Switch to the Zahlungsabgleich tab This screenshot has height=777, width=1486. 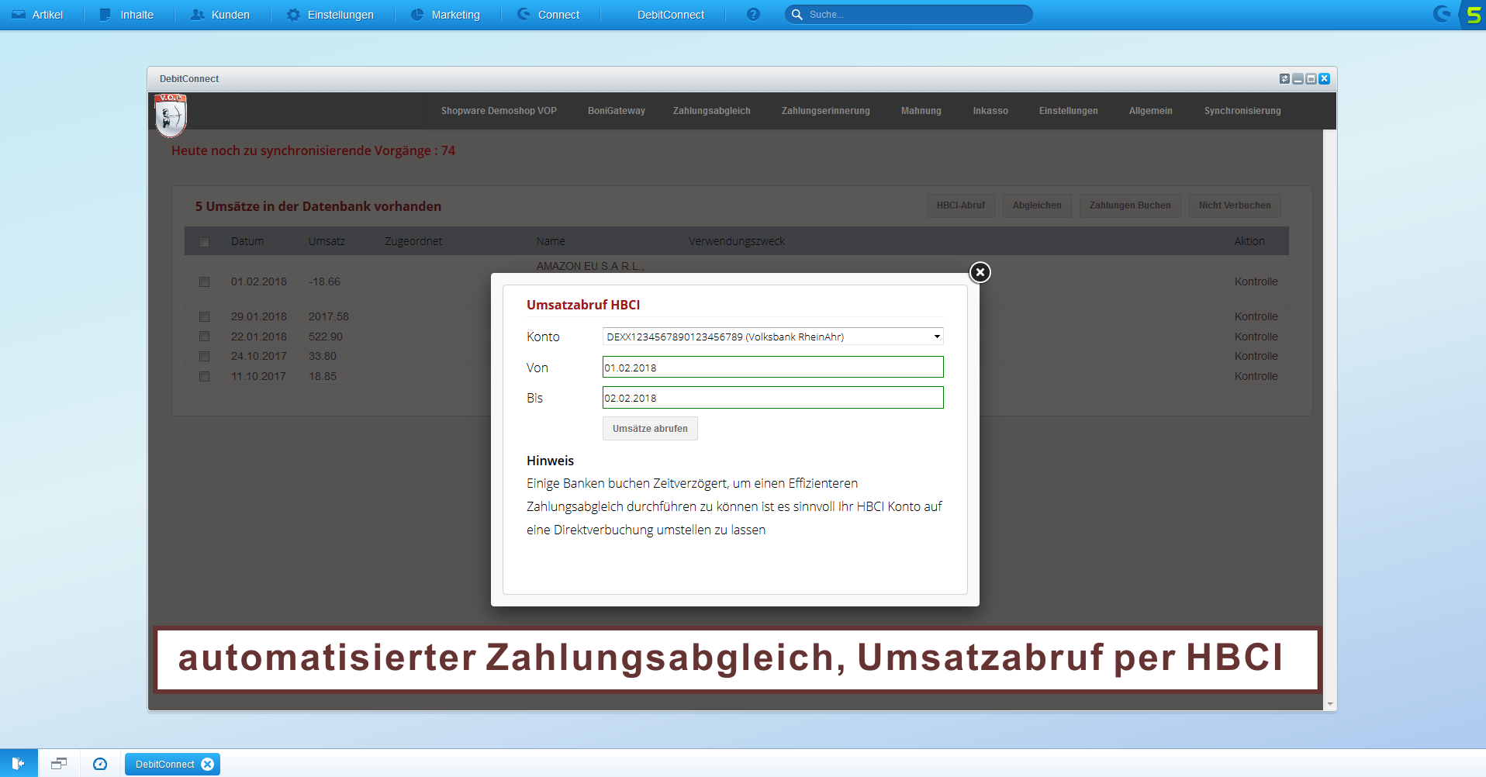[712, 111]
